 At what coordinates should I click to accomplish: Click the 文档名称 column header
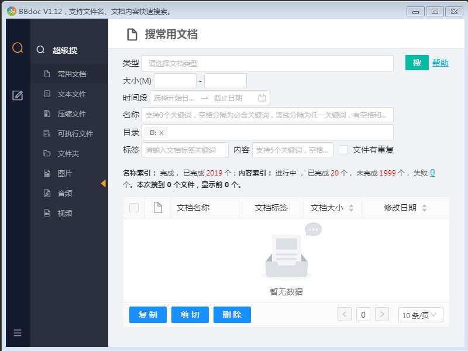pos(193,208)
